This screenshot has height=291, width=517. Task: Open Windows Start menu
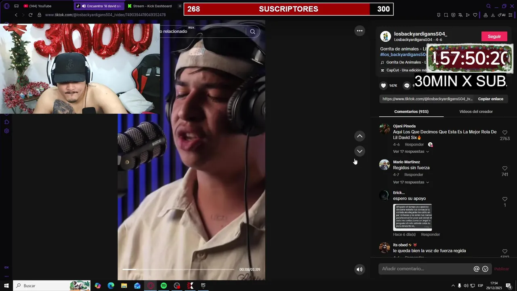point(6,286)
